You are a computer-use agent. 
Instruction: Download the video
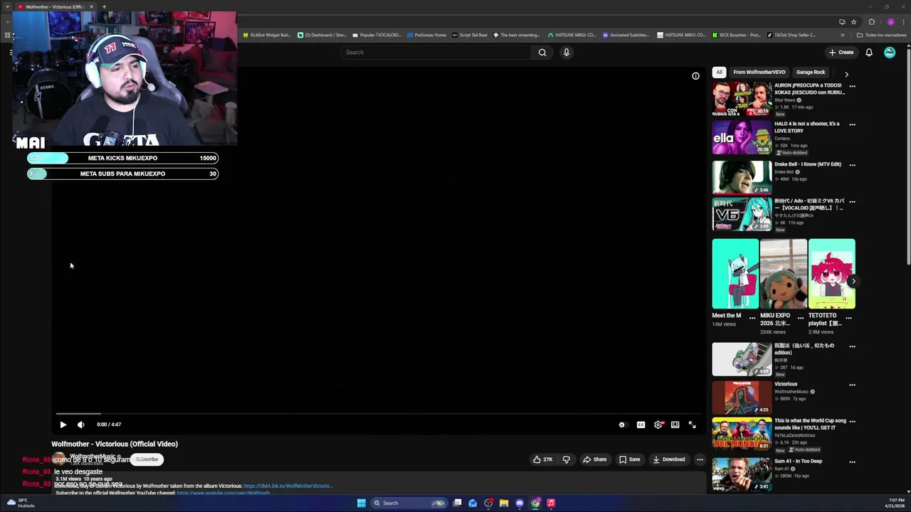(669, 459)
